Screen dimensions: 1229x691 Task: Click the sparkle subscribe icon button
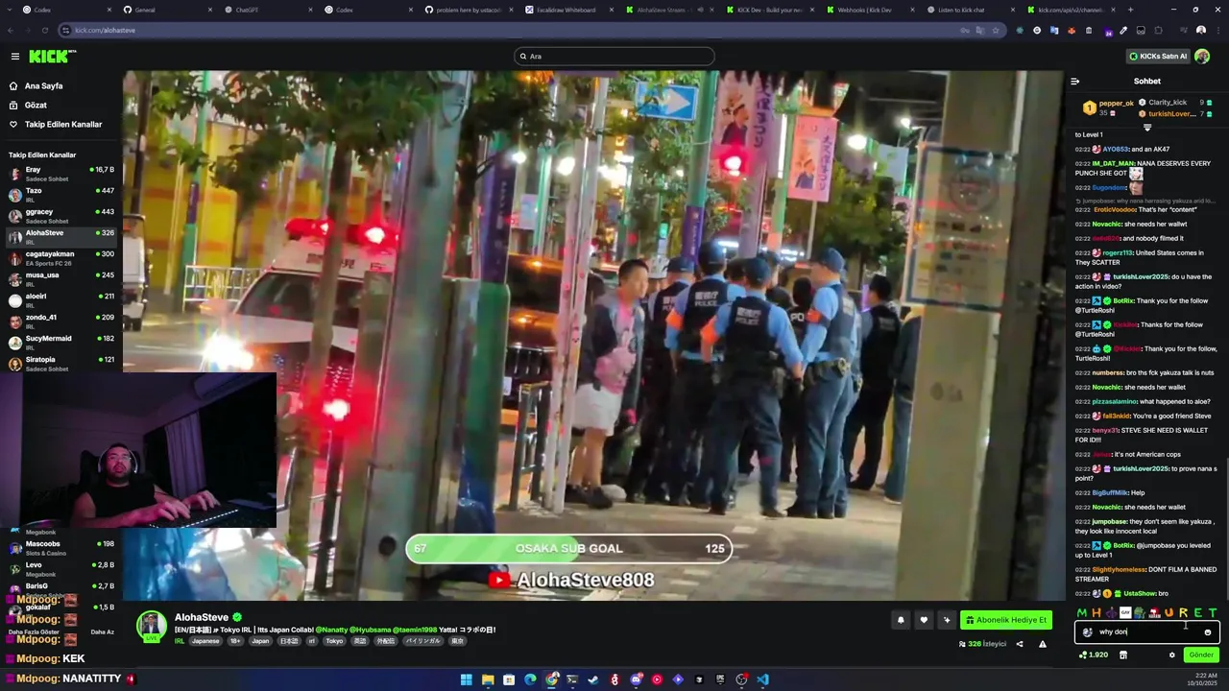point(947,620)
